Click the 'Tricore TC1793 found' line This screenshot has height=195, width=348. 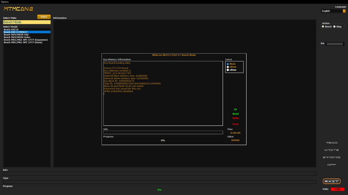coord(116,68)
